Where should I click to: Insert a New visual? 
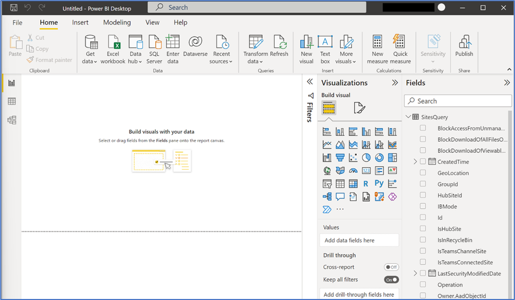pyautogui.click(x=306, y=49)
